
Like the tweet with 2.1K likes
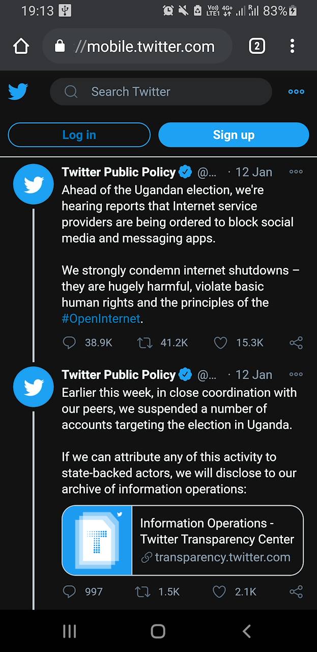click(219, 591)
